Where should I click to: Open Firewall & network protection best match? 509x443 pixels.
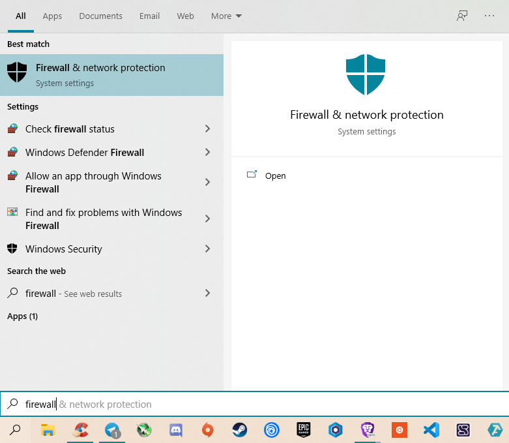[x=111, y=74]
